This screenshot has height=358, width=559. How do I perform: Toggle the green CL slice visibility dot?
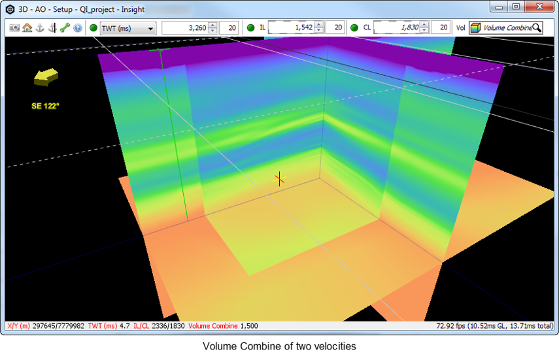354,28
